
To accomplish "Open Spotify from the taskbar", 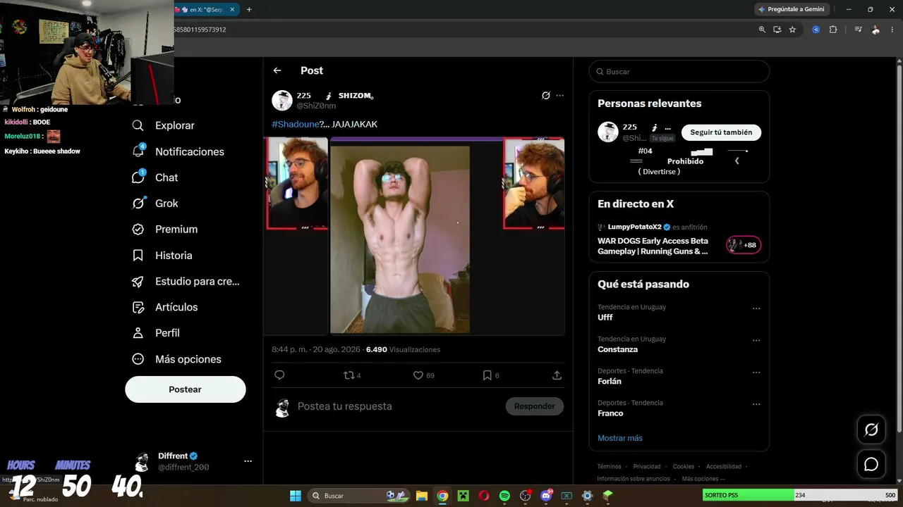I will 504,496.
